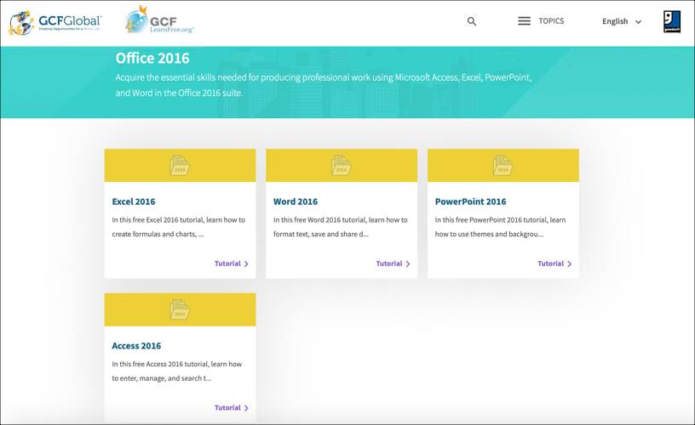Image resolution: width=695 pixels, height=425 pixels.
Task: Click Tutorial link on PowerPoint 2016 card
Action: click(554, 263)
